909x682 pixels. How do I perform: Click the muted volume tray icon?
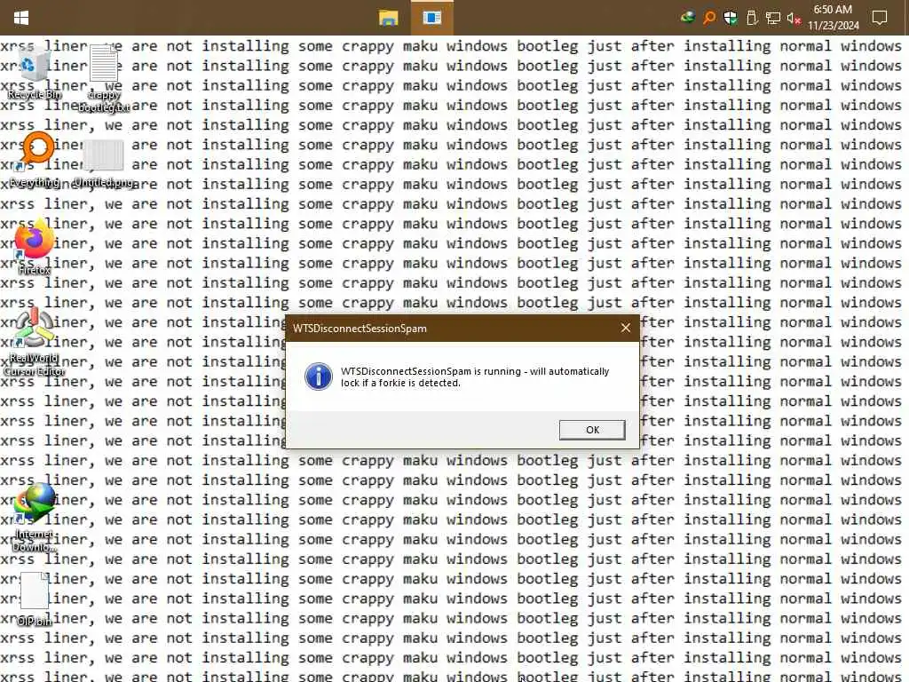(794, 18)
